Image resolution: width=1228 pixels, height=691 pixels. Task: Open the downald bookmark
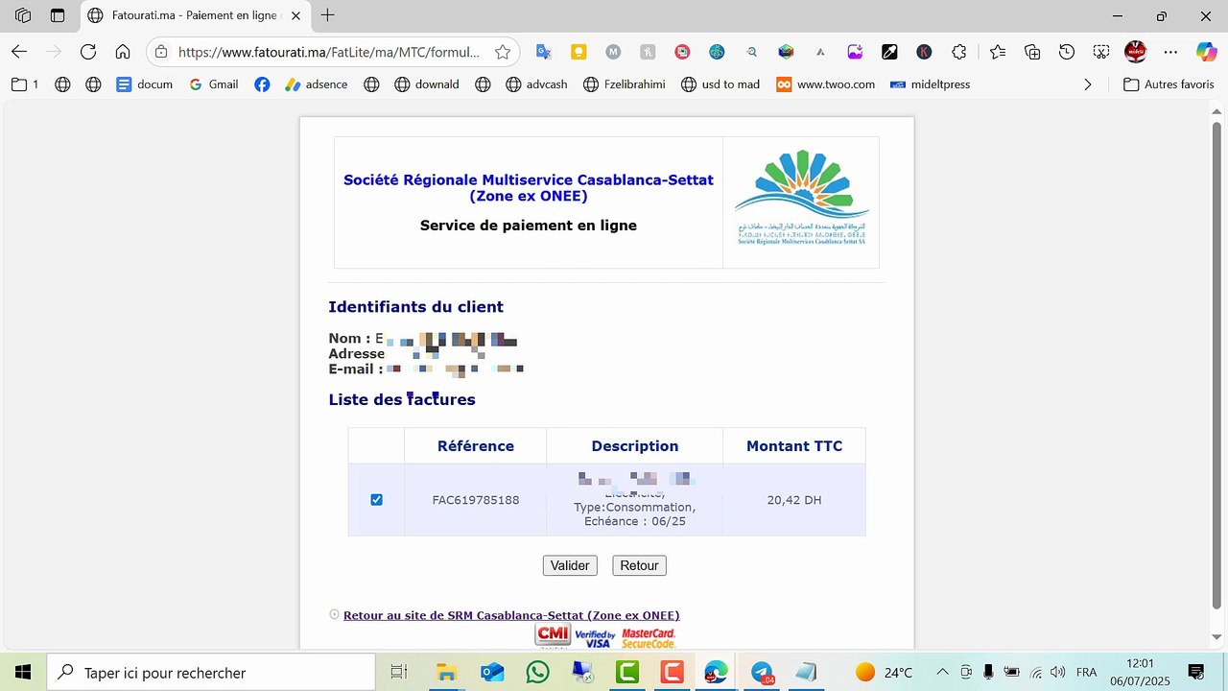point(427,84)
